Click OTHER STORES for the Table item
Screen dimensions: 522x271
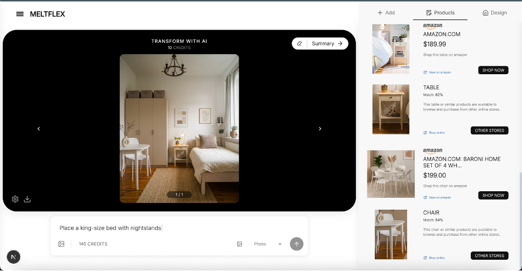coord(489,130)
